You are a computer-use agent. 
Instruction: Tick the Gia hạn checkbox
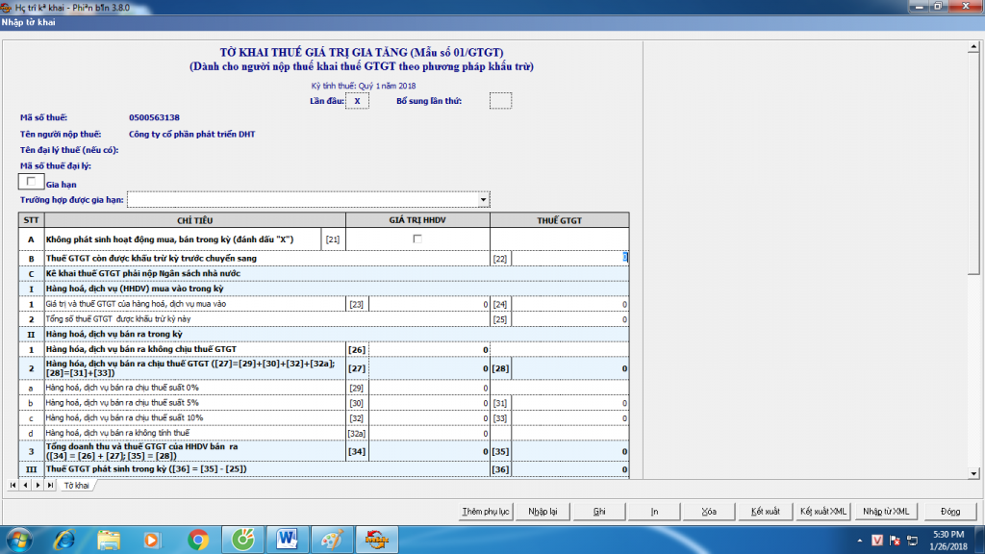(32, 181)
